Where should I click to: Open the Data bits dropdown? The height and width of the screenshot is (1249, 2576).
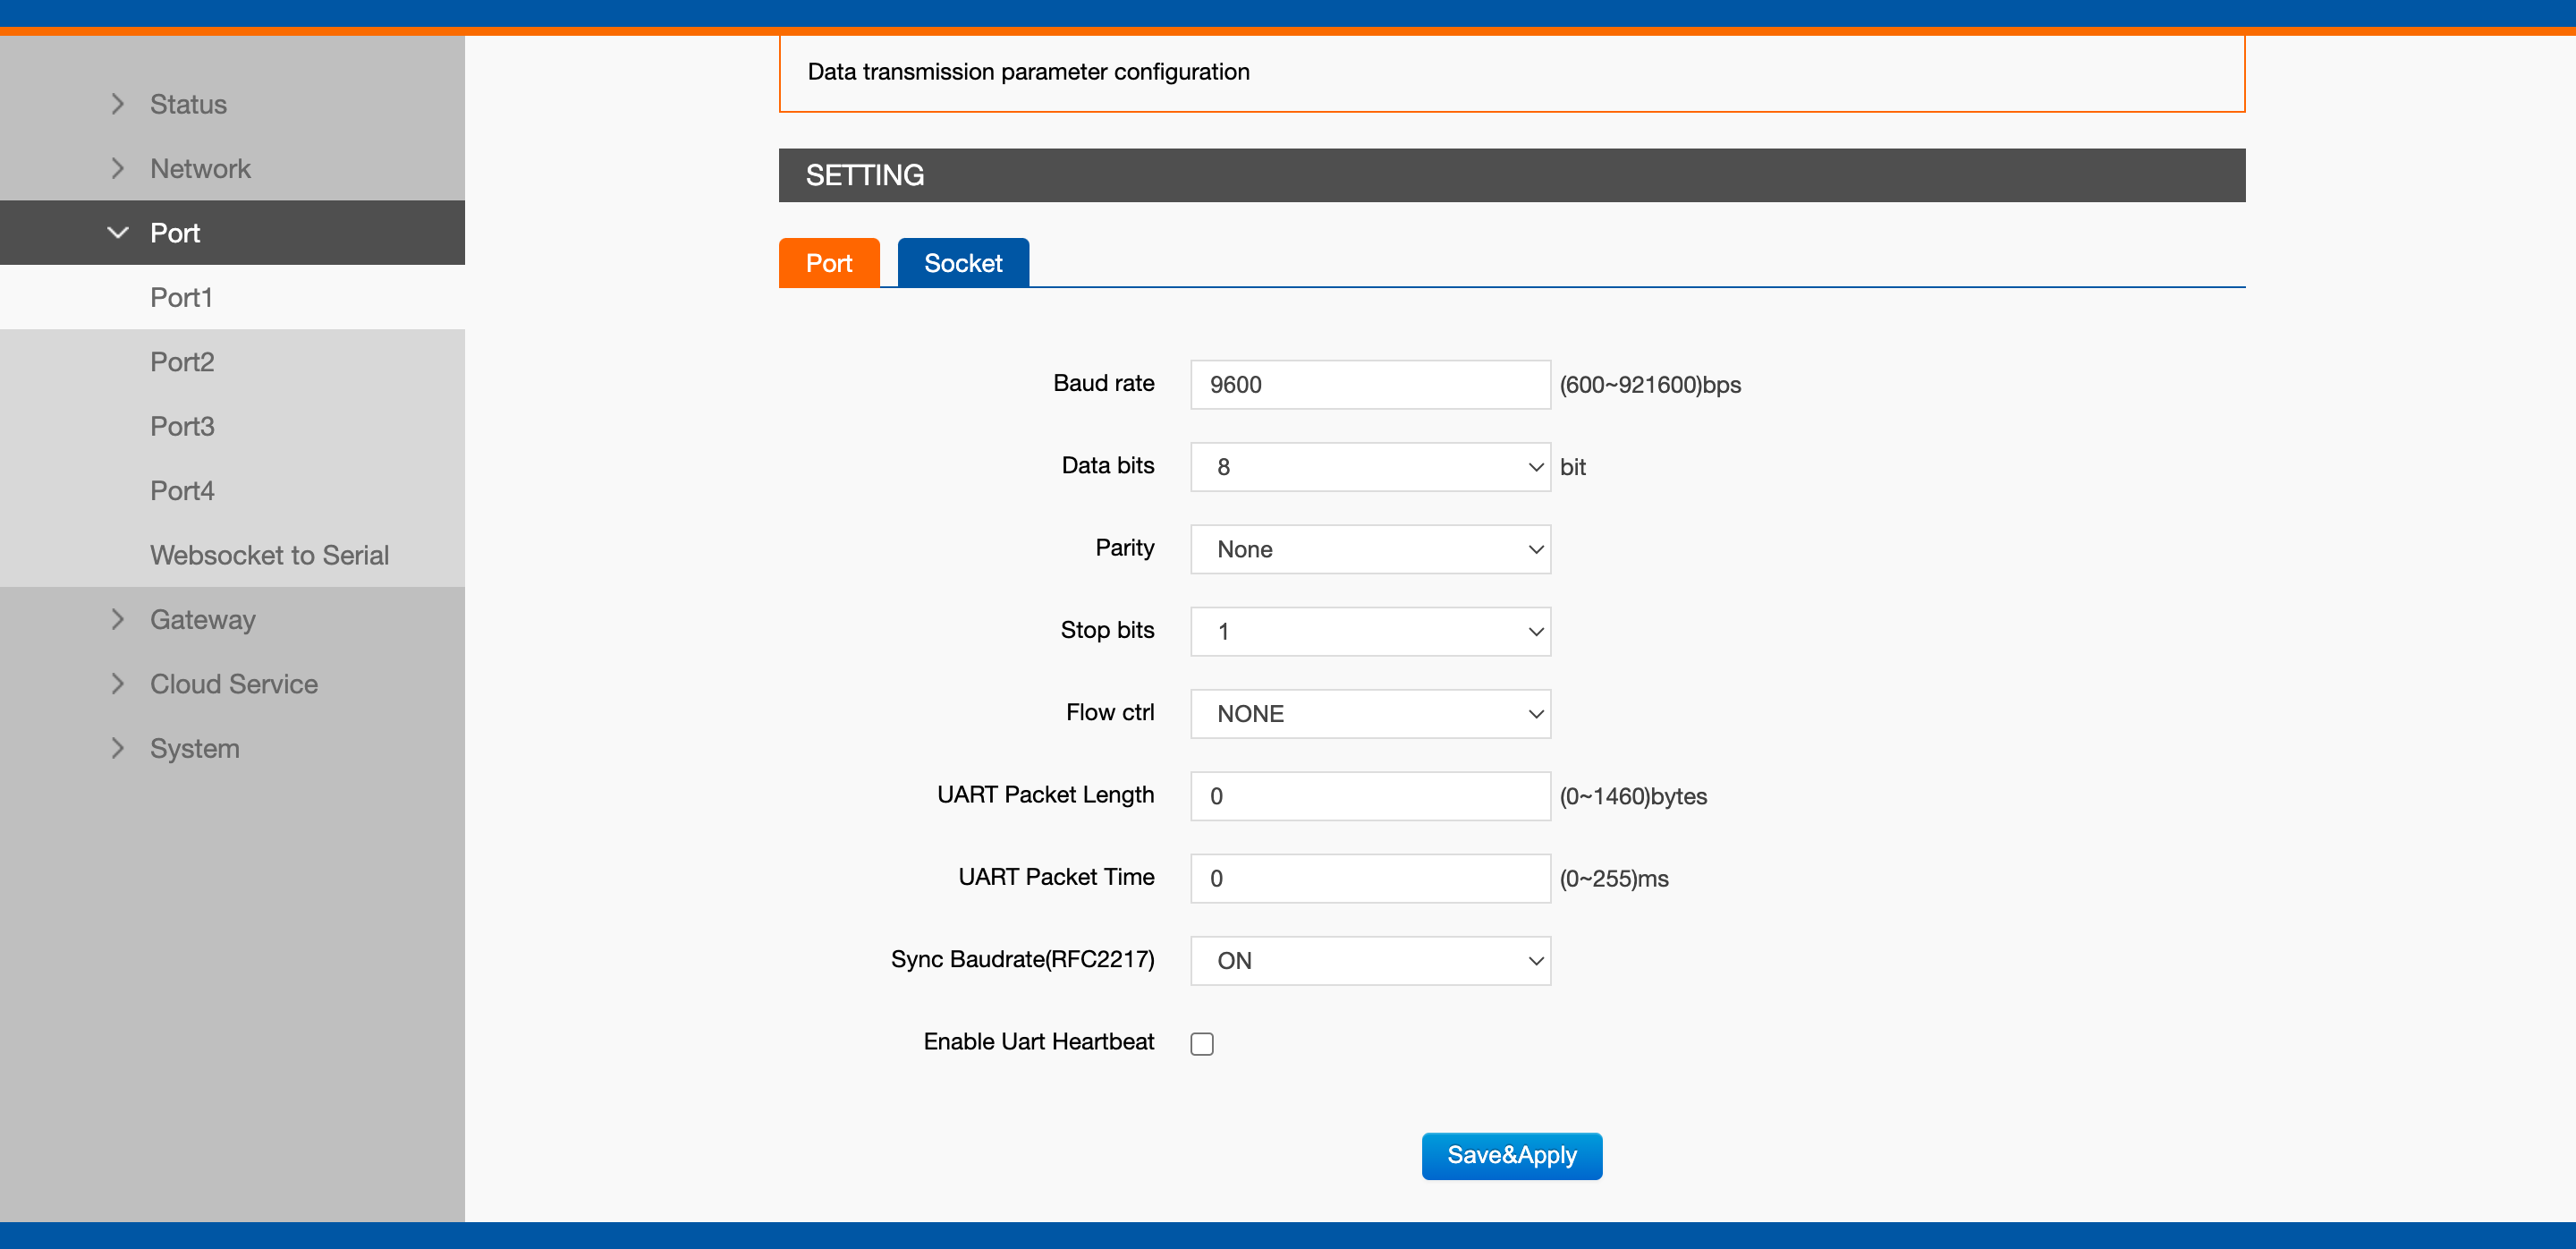(1369, 467)
